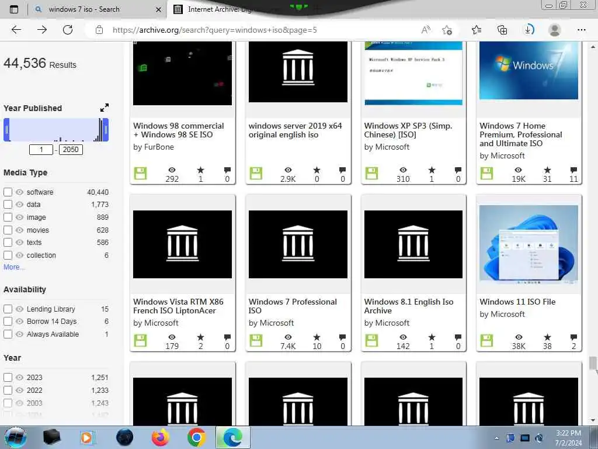Open the tab actions menu icon

pyautogui.click(x=14, y=9)
